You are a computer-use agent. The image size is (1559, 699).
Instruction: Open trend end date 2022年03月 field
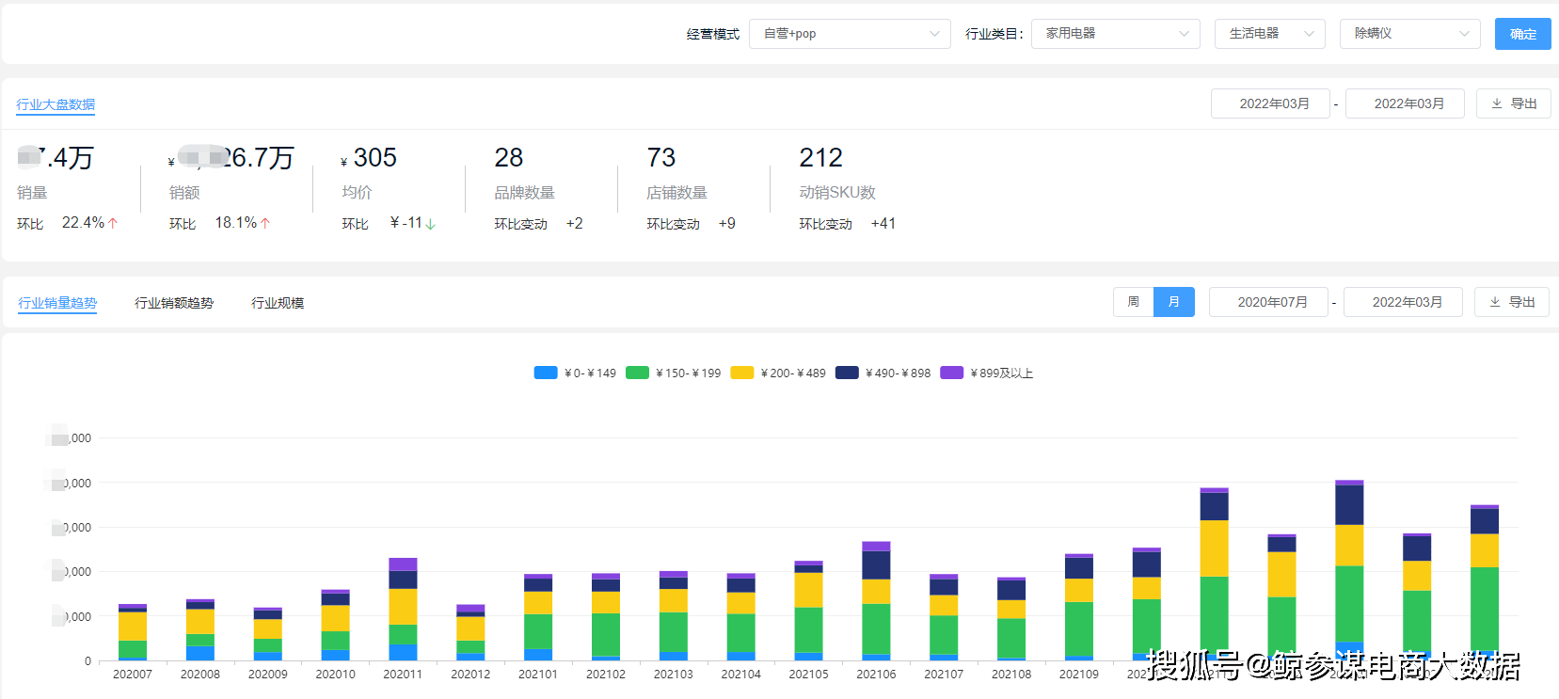tap(1403, 302)
